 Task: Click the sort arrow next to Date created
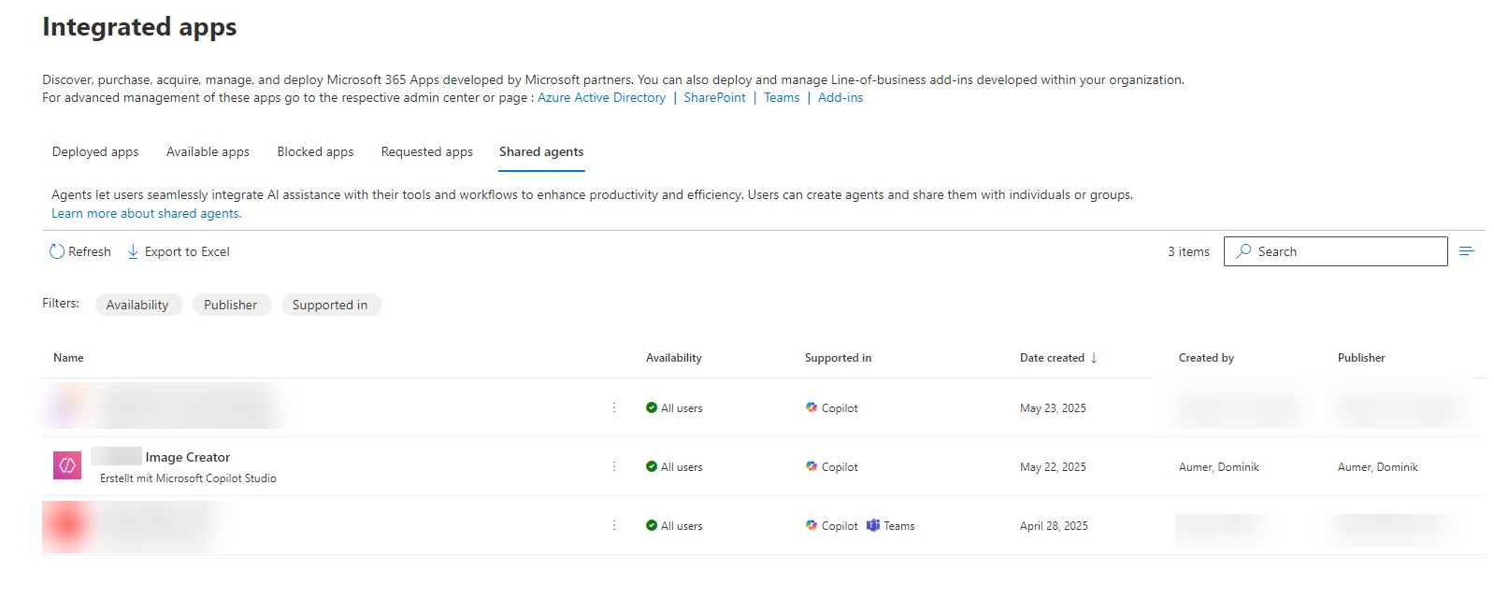pos(1094,358)
